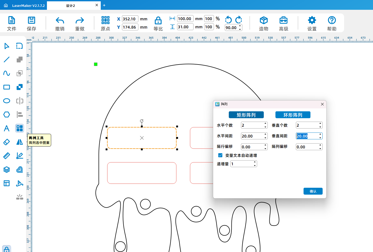Open the array tool in sidebar
The width and height of the screenshot is (373, 252).
(20, 128)
